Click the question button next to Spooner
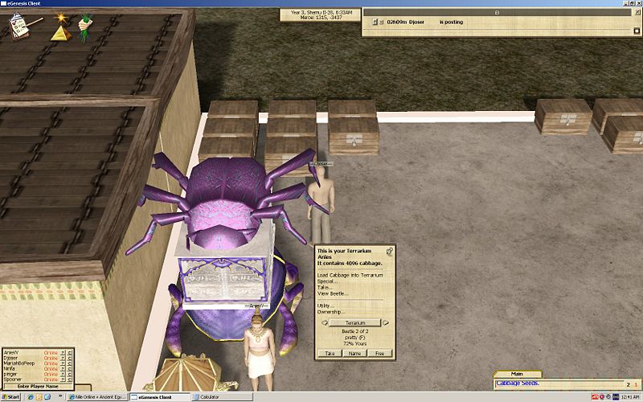This screenshot has height=402, width=643. (x=63, y=379)
